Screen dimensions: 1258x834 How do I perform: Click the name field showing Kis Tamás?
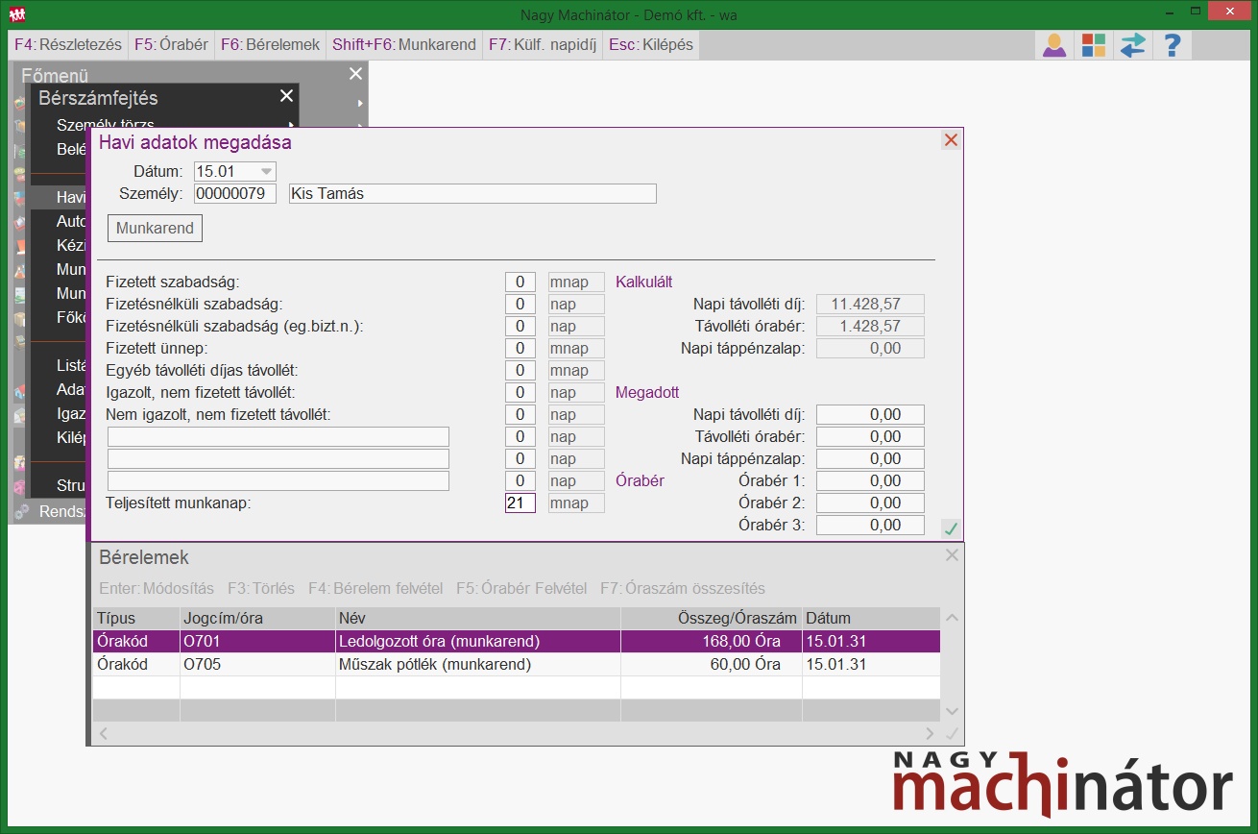(472, 194)
